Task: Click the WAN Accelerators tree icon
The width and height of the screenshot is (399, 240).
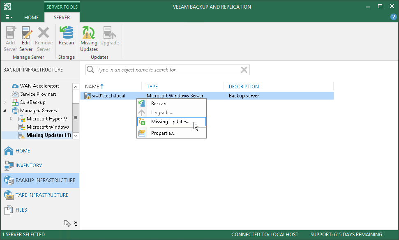Action: tap(15, 86)
